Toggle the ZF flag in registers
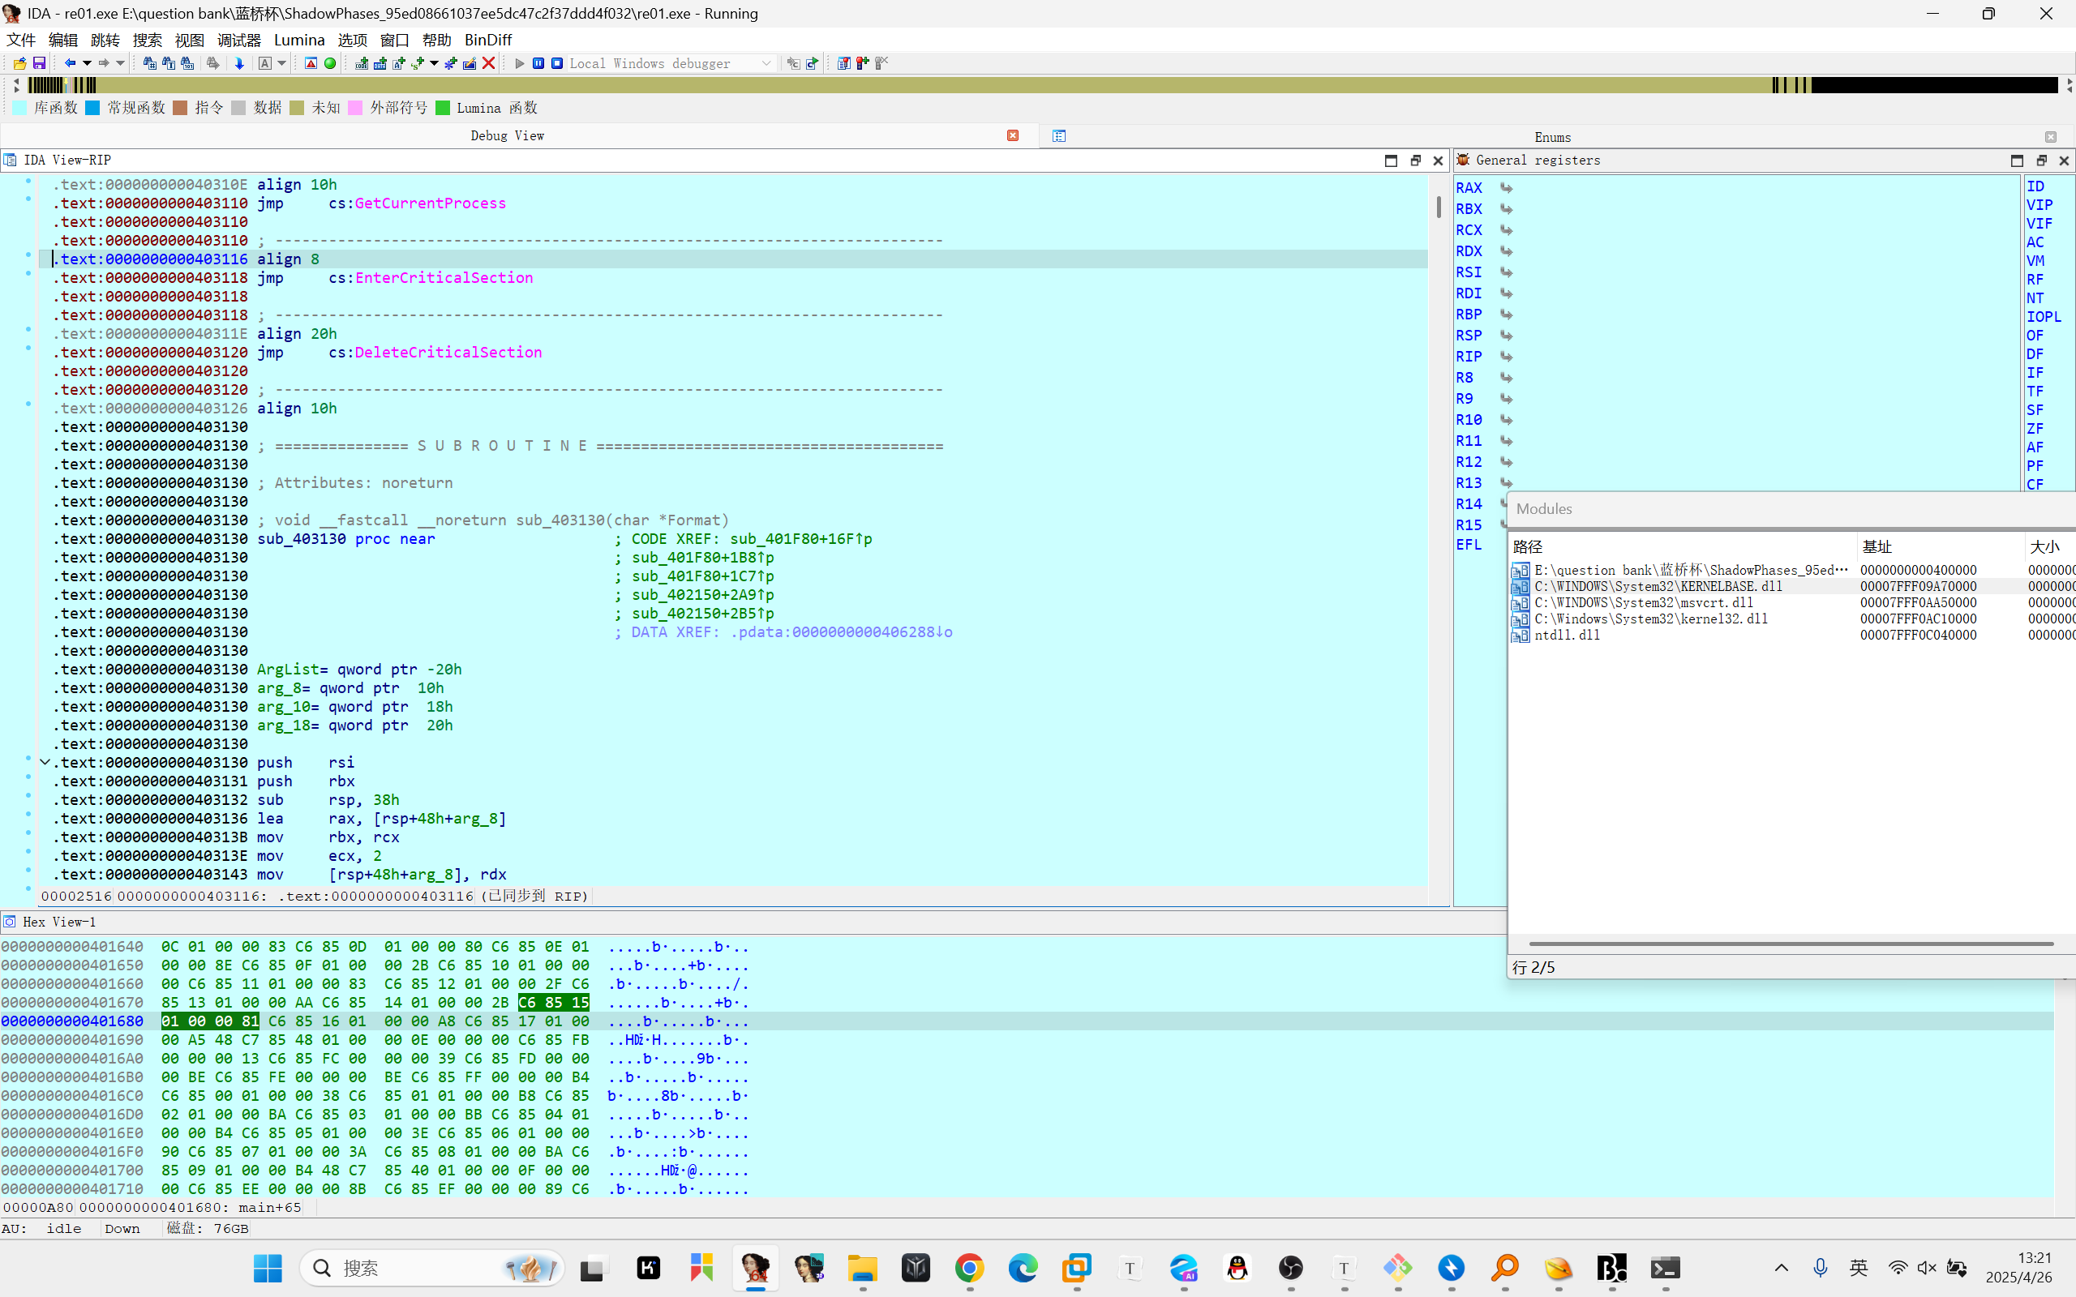The height and width of the screenshot is (1297, 2076). click(x=2035, y=429)
